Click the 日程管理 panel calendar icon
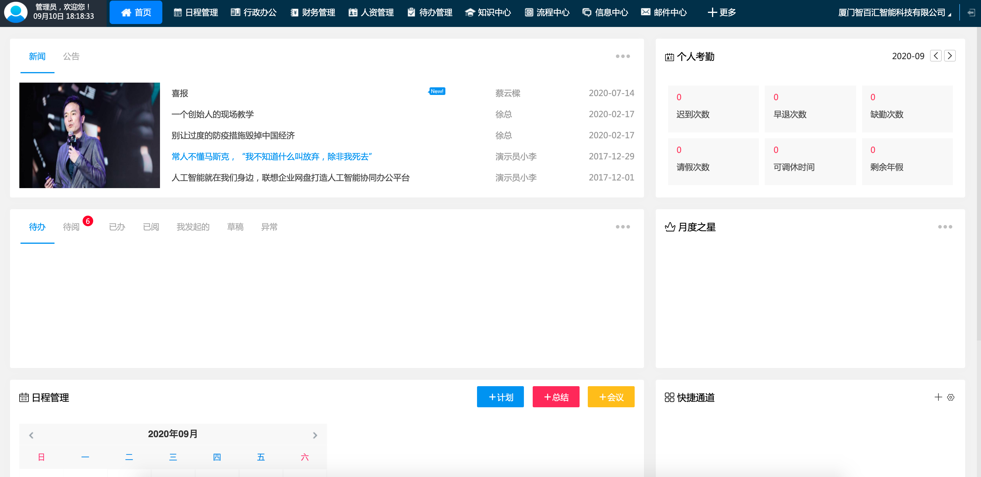 [24, 397]
